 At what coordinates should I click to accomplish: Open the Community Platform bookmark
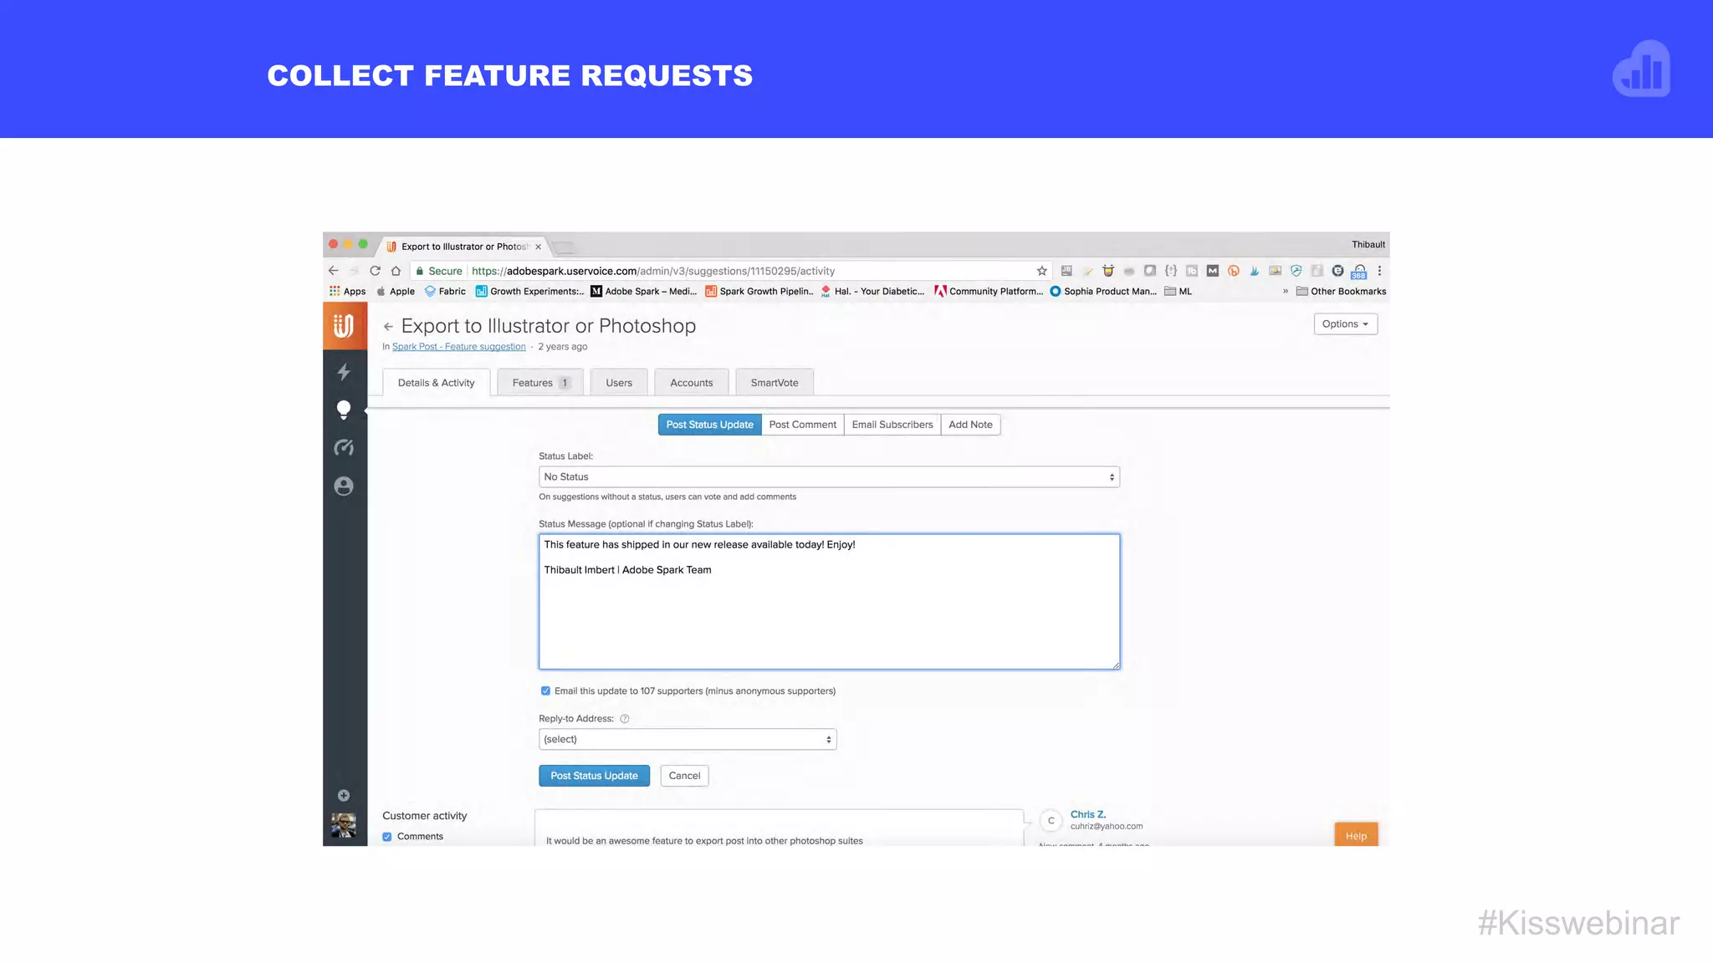[x=989, y=292]
